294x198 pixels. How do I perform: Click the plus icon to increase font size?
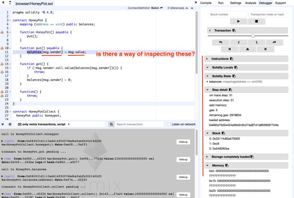tap(10, 2)
